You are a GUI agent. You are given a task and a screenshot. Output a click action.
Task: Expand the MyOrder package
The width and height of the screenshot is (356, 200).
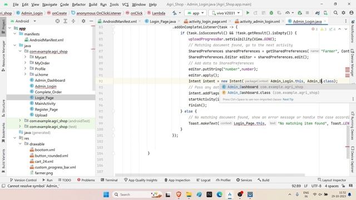(25, 63)
